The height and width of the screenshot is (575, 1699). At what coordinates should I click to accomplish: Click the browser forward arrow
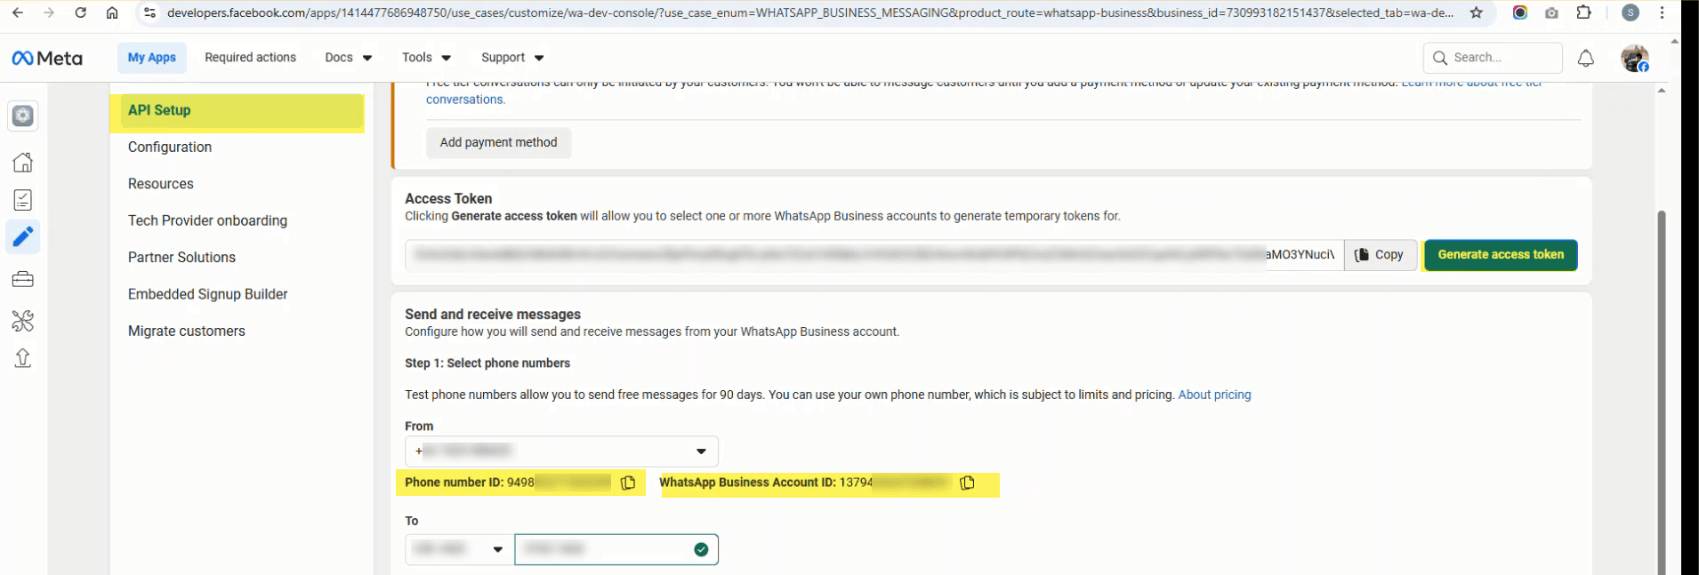[x=49, y=12]
